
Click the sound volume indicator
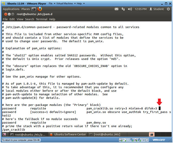(130, 9)
